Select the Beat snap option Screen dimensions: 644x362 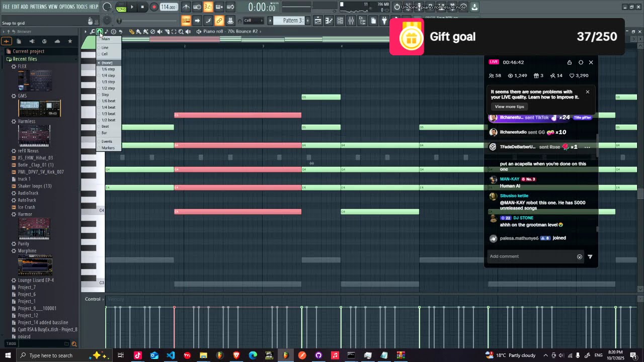coord(109,126)
